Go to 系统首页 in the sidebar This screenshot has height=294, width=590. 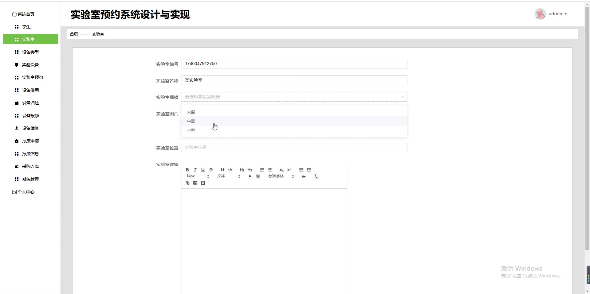pyautogui.click(x=23, y=14)
